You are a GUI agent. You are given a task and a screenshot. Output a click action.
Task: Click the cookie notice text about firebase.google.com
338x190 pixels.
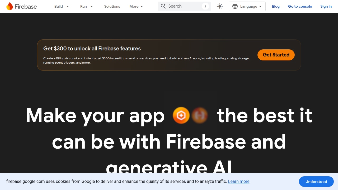(117, 181)
